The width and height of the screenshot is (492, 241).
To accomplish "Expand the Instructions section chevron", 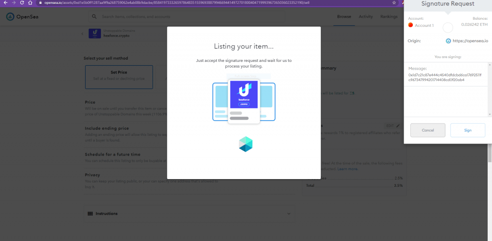I will [289, 214].
